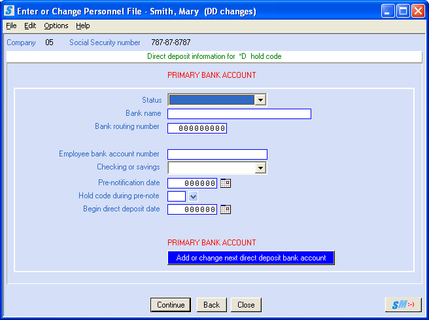Click into the Bank routing number field
Image resolution: width=429 pixels, height=320 pixels.
[x=197, y=128]
